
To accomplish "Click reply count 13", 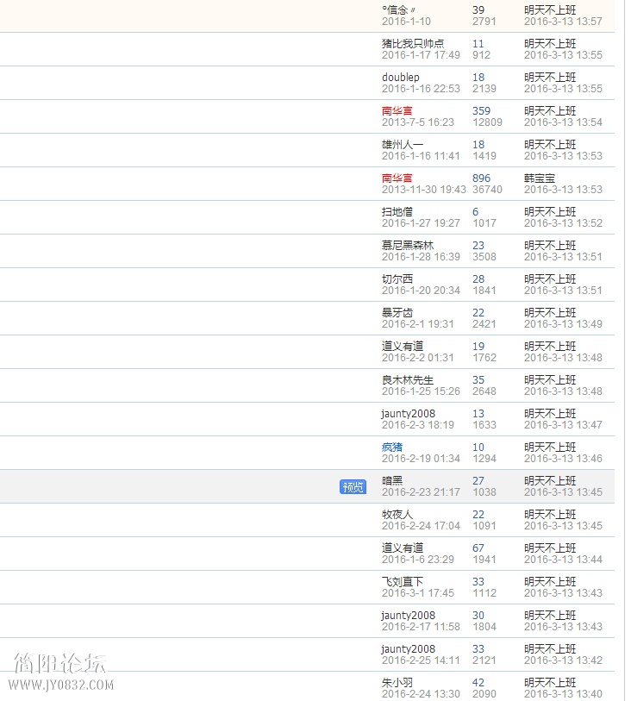I will pos(478,414).
